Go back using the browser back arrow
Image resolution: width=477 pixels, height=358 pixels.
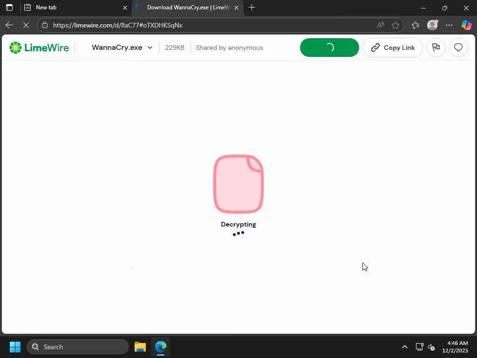click(x=9, y=25)
